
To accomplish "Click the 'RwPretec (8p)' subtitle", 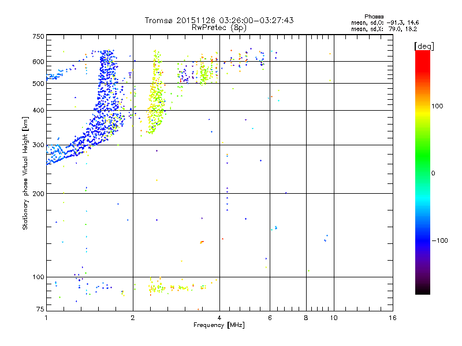I will pos(219,28).
